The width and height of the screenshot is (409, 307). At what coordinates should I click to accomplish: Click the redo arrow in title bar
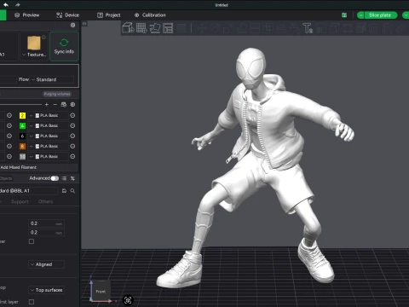18,4
